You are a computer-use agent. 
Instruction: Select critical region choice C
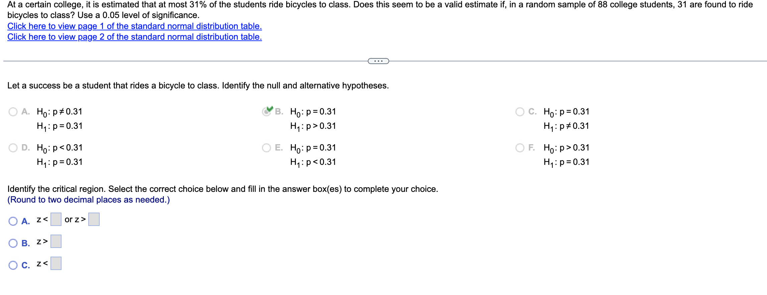13,265
